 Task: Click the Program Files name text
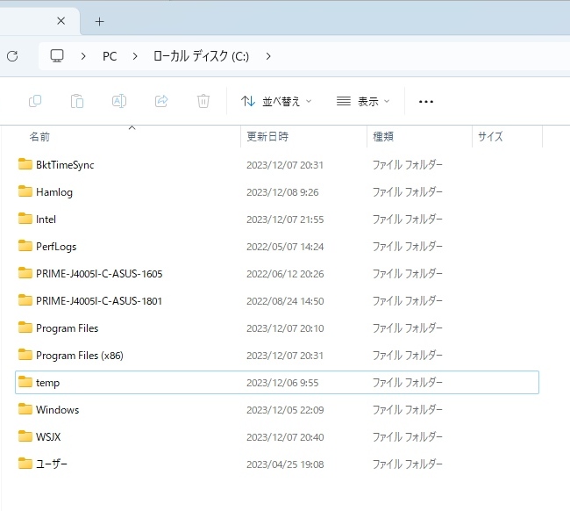[67, 328]
